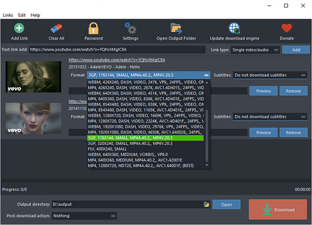Open Subtitles dropdown for second video
This screenshot has height=225, width=312.
point(270,116)
